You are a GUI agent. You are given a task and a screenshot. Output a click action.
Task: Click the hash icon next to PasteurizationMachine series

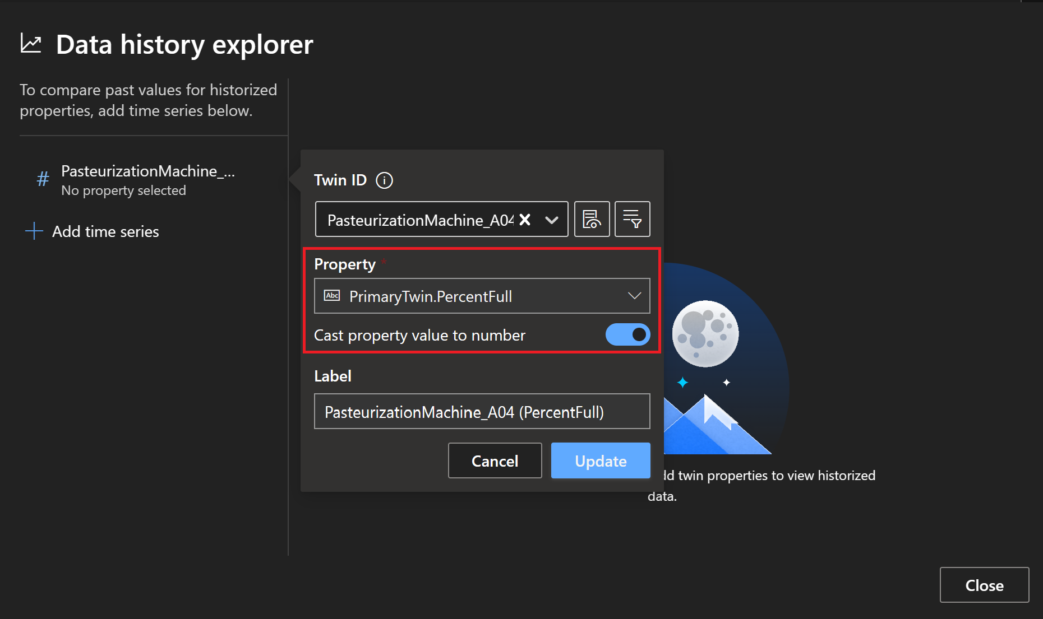[x=43, y=179]
